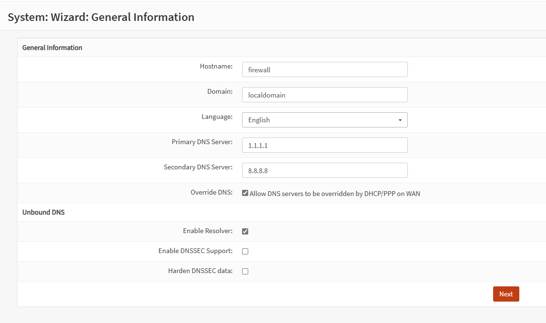Click the Secondary DNS Server label
This screenshot has width=546, height=323.
198,167
